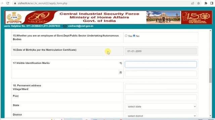Image resolution: width=215 pixels, height=120 pixels.
Task: Open the select district dropdown
Action: 161,116
